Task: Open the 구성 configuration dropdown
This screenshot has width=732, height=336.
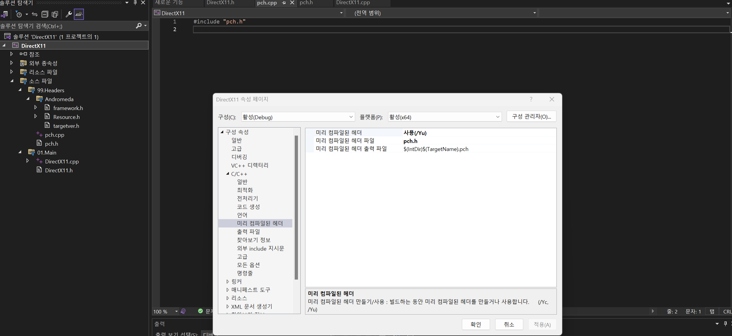Action: tap(298, 117)
